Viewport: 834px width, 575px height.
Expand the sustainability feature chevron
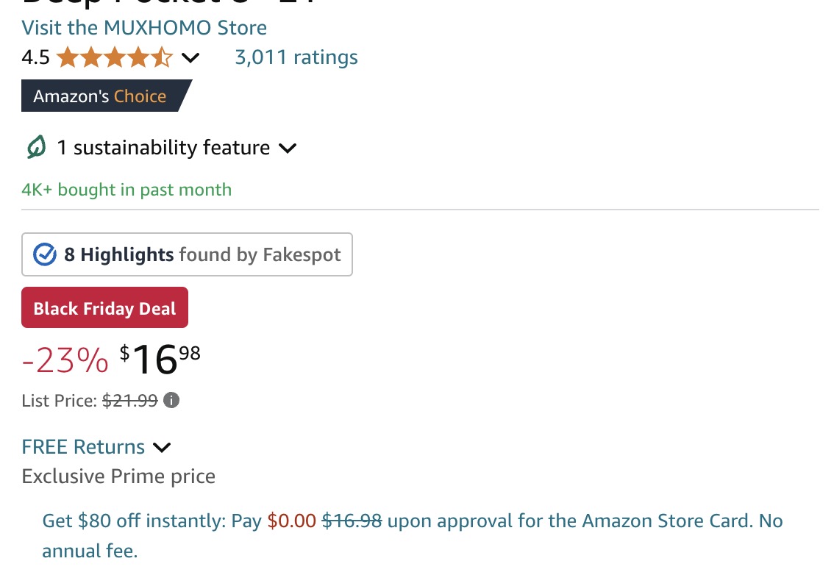click(x=288, y=148)
